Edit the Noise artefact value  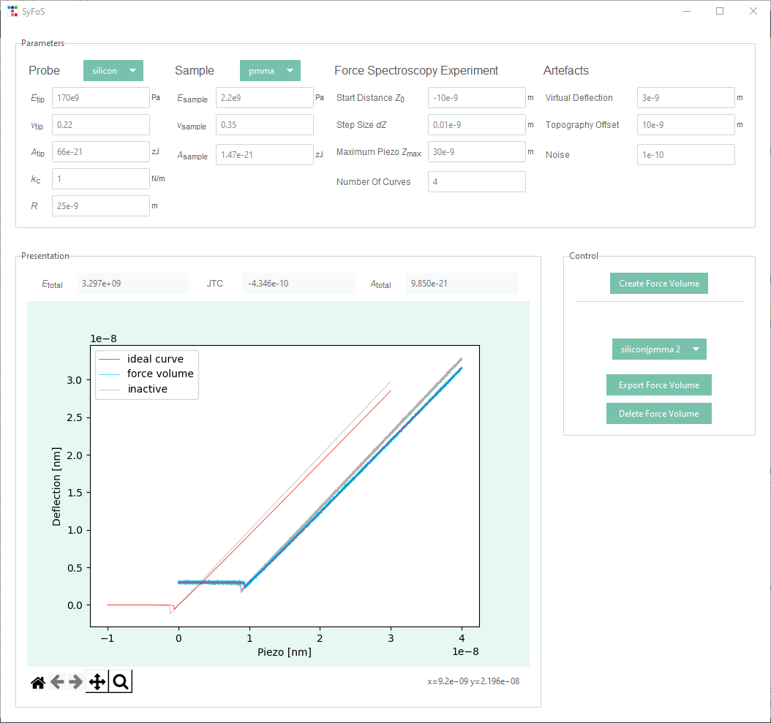click(685, 154)
